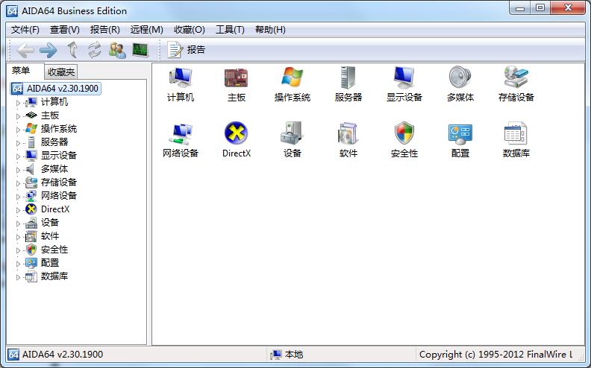
Task: Select 配置 in the left tree
Action: point(50,263)
